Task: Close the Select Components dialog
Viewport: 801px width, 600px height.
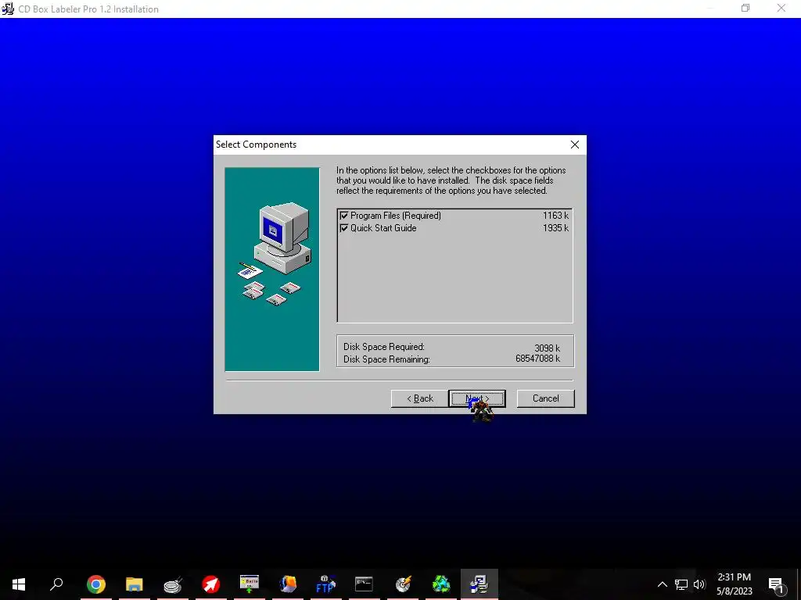Action: [575, 145]
